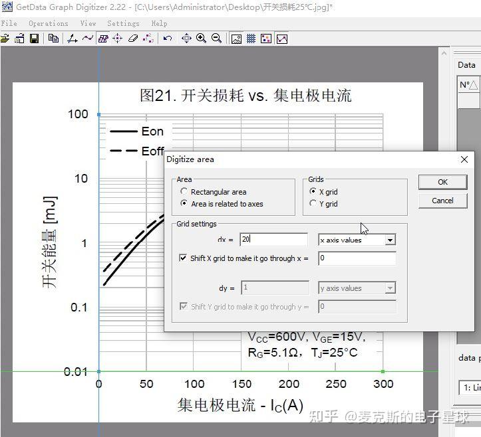Select the Point capture crosshair tool
The height and width of the screenshot is (437, 481).
coord(118,39)
